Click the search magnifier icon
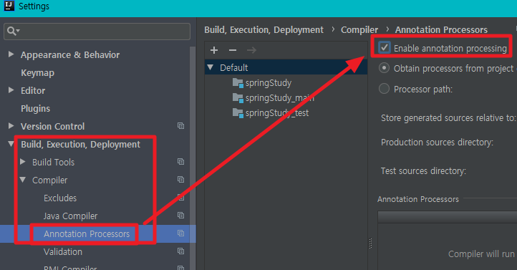 (12, 31)
